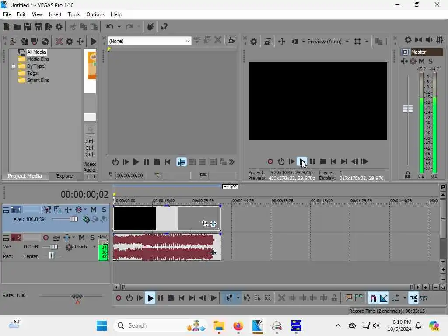Solo video track 1

coord(104,210)
